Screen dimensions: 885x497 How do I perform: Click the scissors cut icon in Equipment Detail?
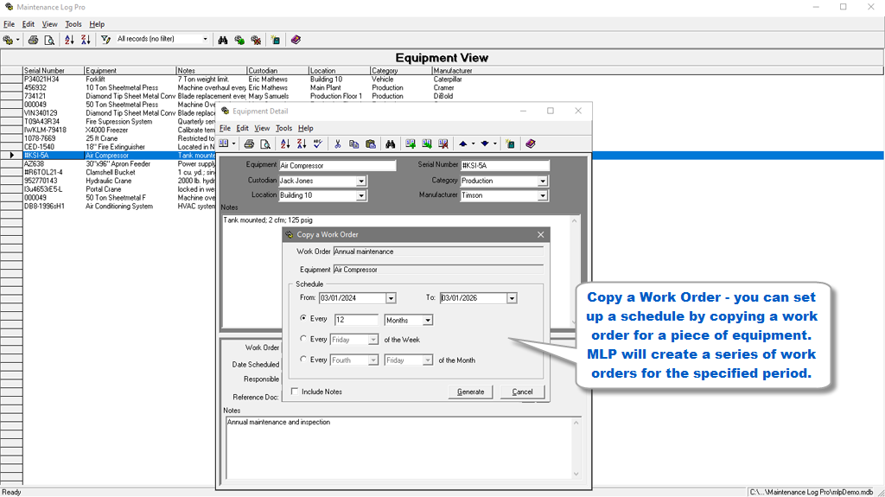[x=338, y=144]
